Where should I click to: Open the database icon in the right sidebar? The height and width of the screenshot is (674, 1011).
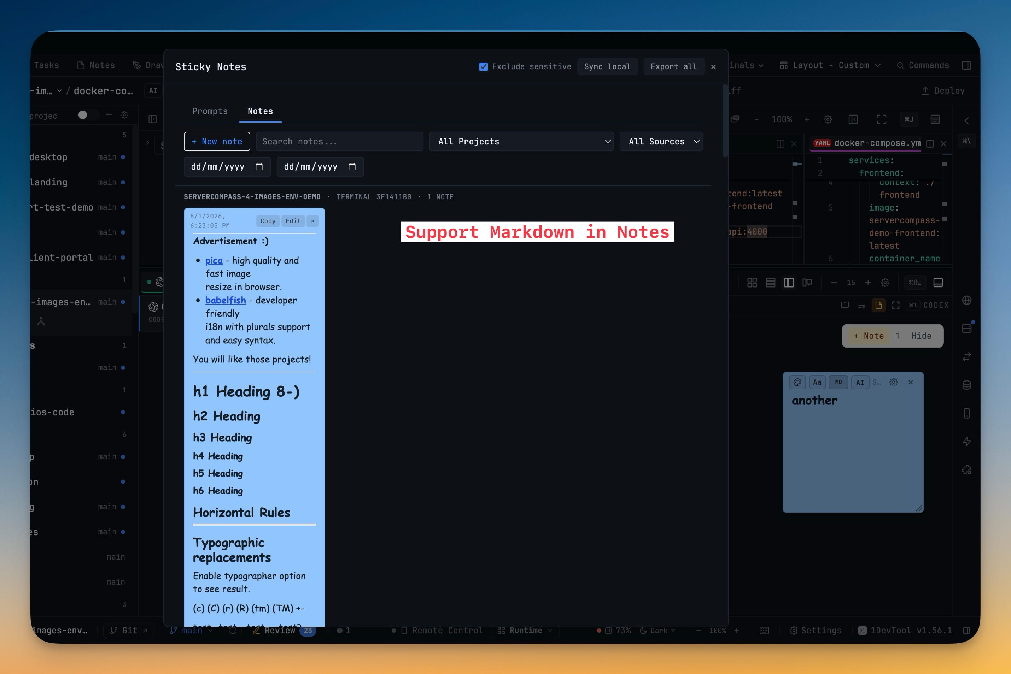click(967, 385)
